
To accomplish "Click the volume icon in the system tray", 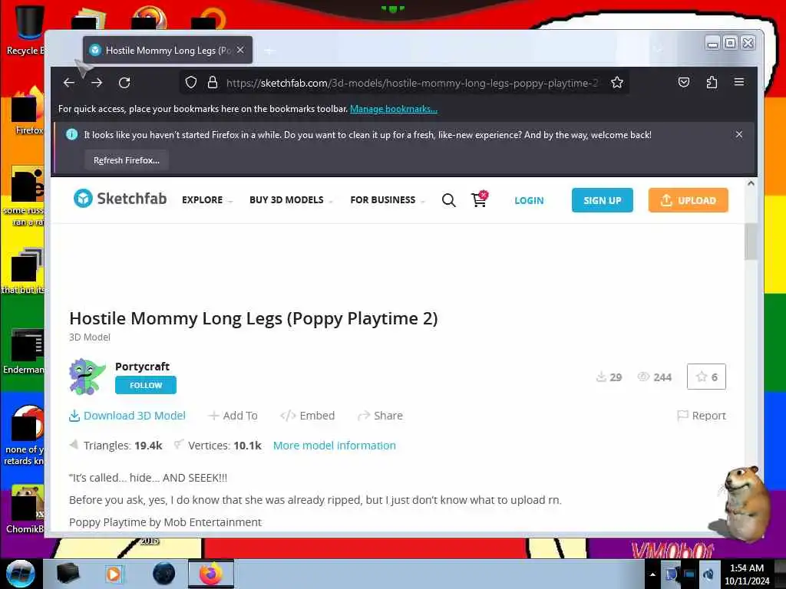I will point(708,574).
